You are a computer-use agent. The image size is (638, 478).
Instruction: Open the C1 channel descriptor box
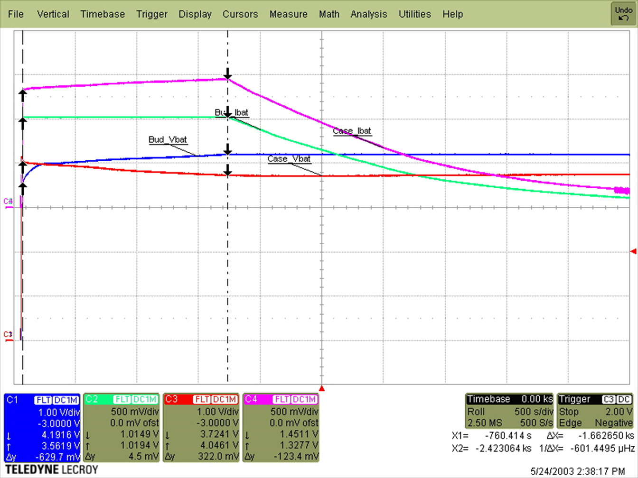[x=42, y=428]
